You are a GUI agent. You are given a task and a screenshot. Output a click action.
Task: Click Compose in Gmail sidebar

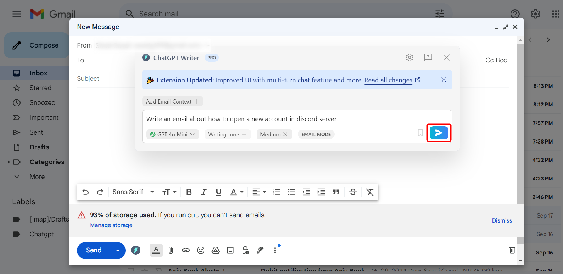pyautogui.click(x=37, y=45)
